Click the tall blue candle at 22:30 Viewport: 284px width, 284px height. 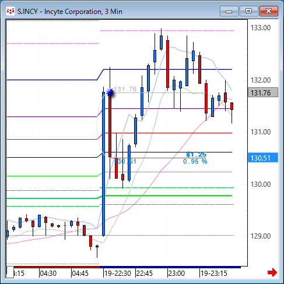click(x=103, y=164)
